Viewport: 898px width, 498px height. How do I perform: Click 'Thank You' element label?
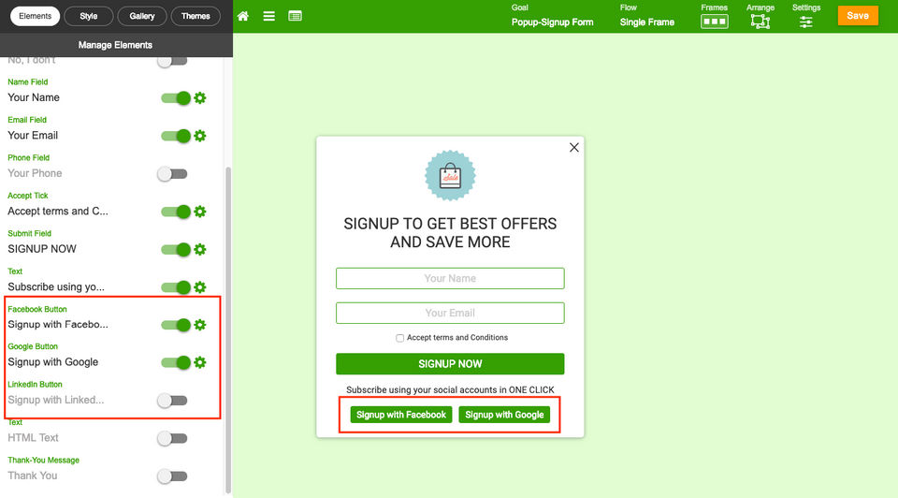[32, 476]
